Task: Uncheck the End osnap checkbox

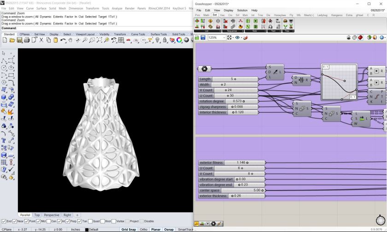Action: [3, 221]
